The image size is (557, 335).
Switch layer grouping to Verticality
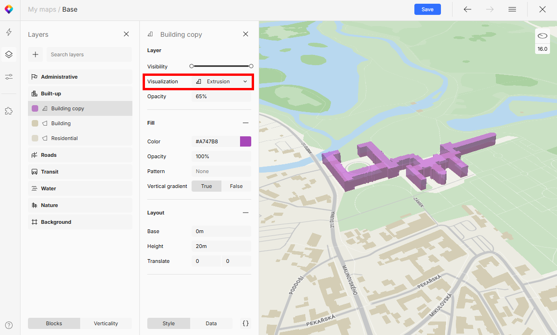(x=106, y=323)
